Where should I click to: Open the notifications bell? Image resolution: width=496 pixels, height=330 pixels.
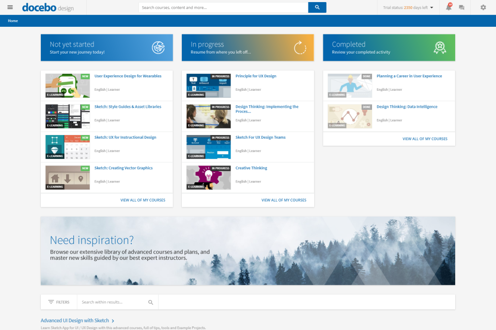(448, 7)
